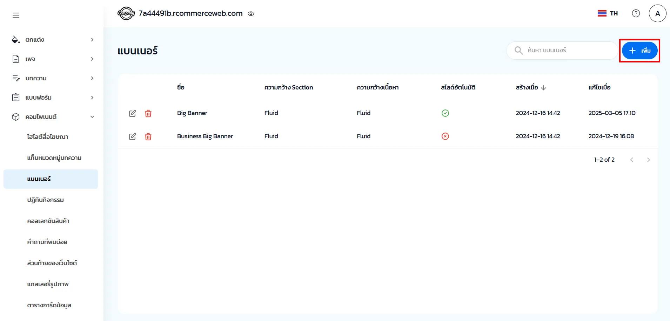The height and width of the screenshot is (321, 670).
Task: Collapse the คอมโพเนนต์ menu chevron
Action: pos(92,117)
